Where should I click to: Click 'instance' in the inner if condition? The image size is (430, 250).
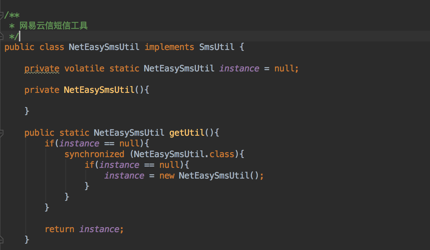tap(119, 165)
